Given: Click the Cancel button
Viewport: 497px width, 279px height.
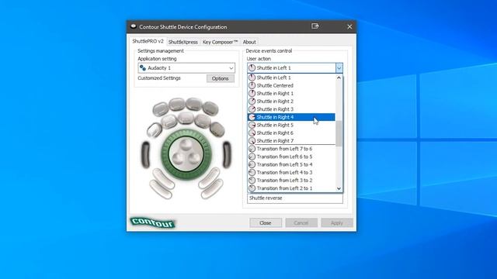Looking at the screenshot, I should tap(301, 222).
